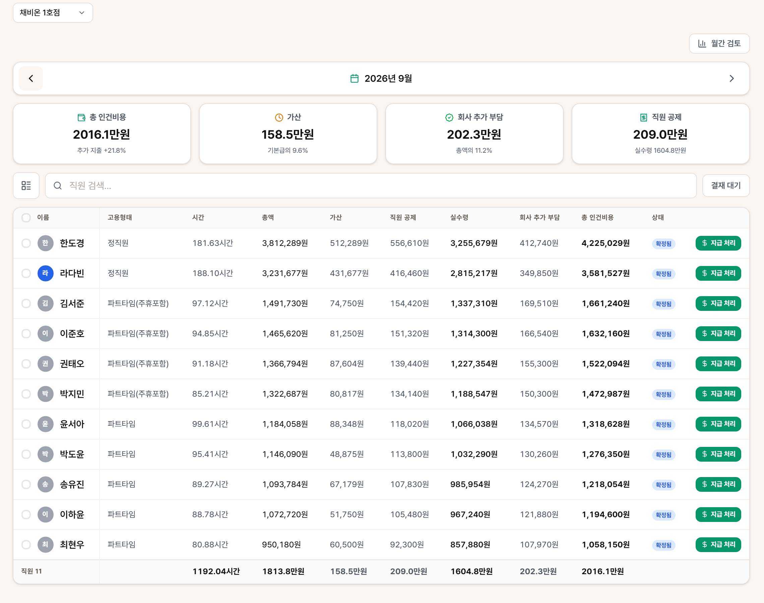Click the 총 인건비용 column header

(x=597, y=217)
